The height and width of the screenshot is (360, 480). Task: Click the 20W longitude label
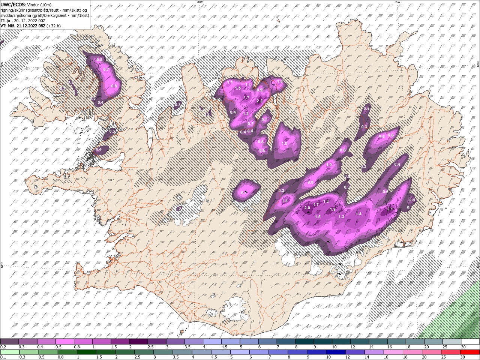199,2
